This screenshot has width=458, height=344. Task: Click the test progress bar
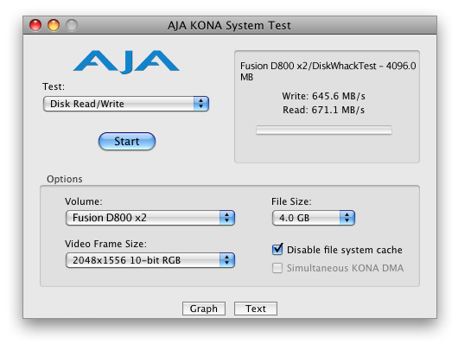324,130
